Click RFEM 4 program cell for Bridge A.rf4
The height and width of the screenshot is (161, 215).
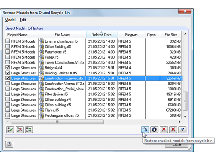click(x=125, y=68)
